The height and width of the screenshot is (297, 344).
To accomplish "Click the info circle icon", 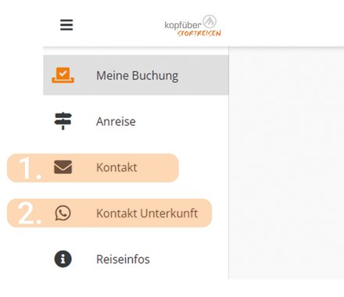I will [63, 259].
